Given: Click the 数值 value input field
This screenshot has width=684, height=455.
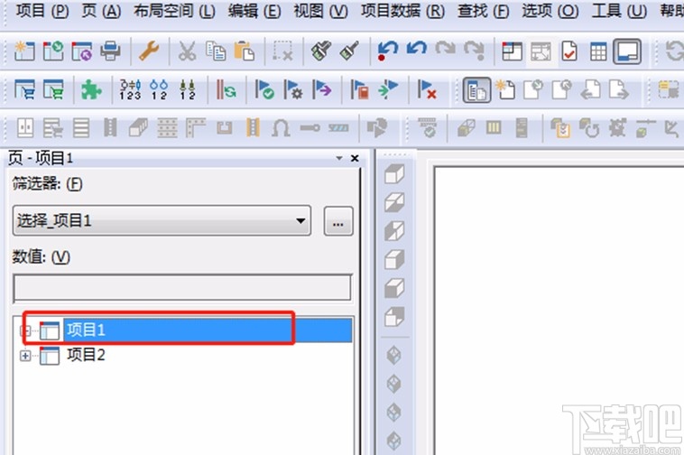Looking at the screenshot, I should [182, 288].
